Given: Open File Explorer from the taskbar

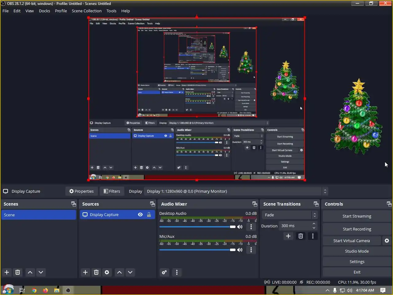Looking at the screenshot, I should [x=57, y=290].
